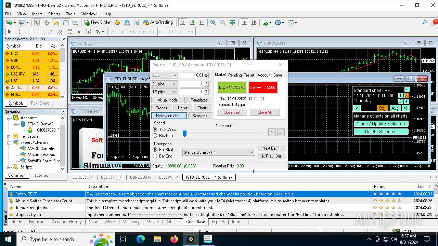This screenshot has height=246, width=438.
Task: Click the Visual Mode button
Action: pyautogui.click(x=168, y=100)
